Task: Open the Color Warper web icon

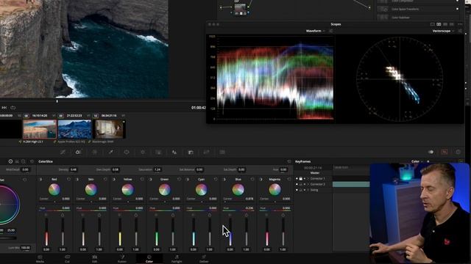Action: (95, 152)
